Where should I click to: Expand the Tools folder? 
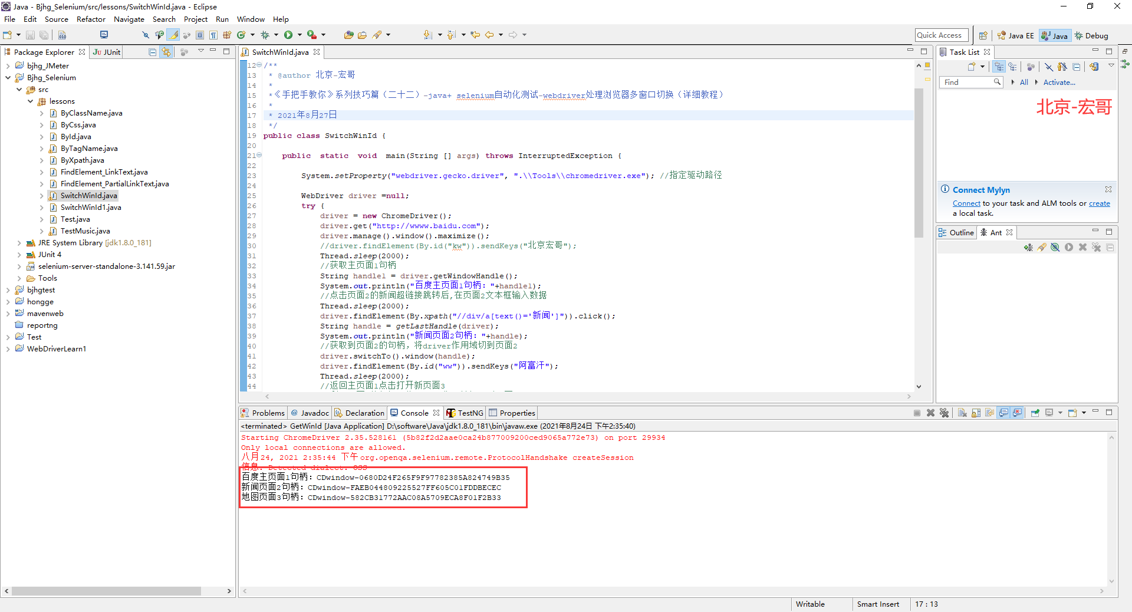(19, 278)
